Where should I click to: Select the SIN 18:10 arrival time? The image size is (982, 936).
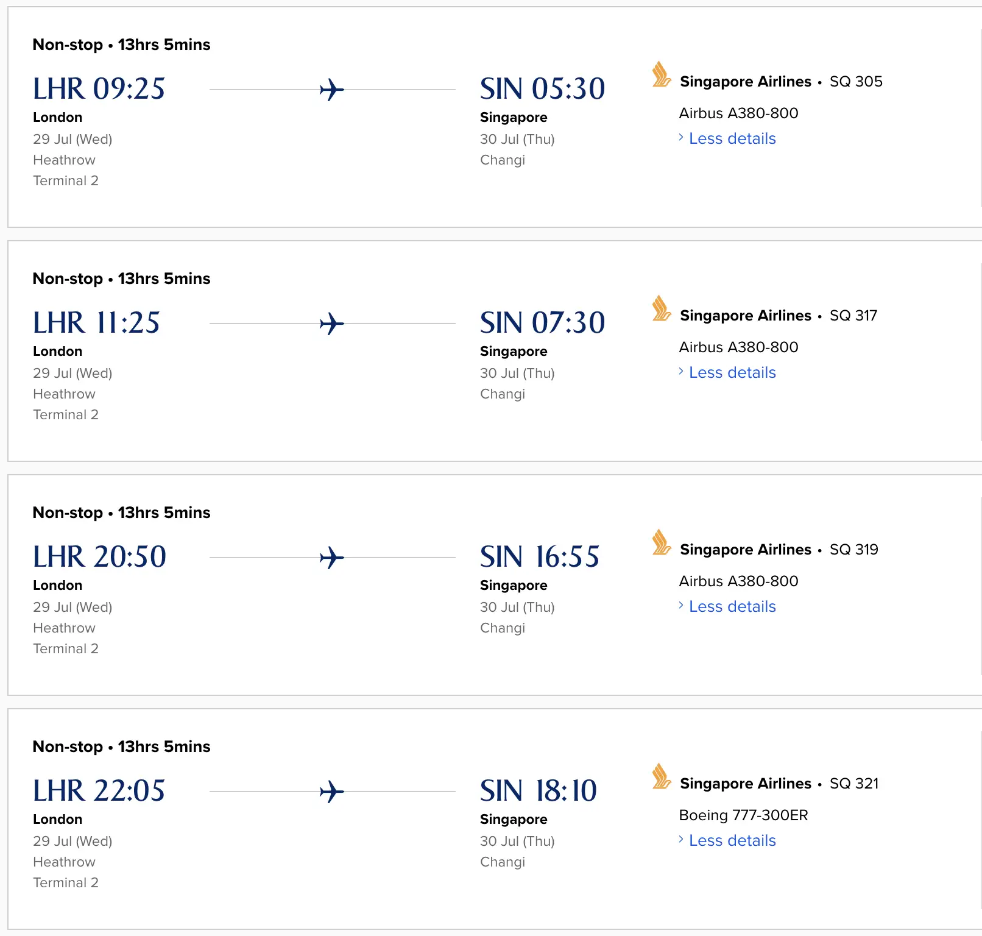point(539,791)
